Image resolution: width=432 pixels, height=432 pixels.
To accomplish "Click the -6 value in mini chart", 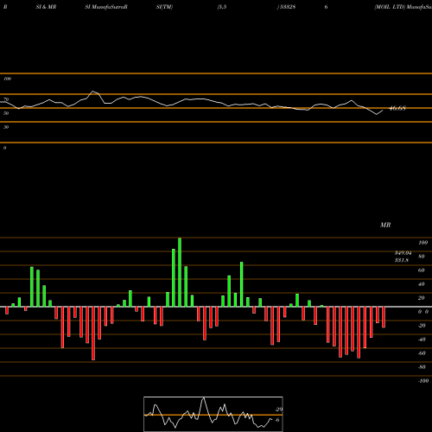I will point(276,420).
